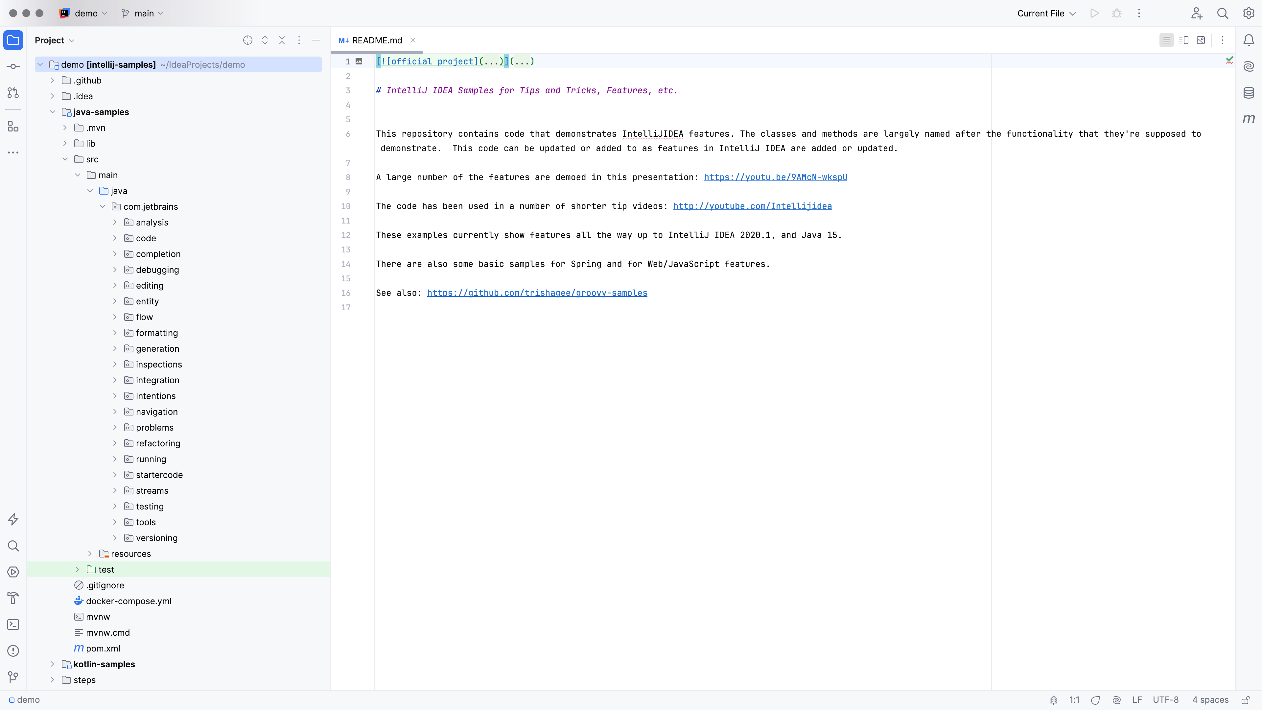
Task: Open the Pull Requests panel
Action: coord(13,93)
